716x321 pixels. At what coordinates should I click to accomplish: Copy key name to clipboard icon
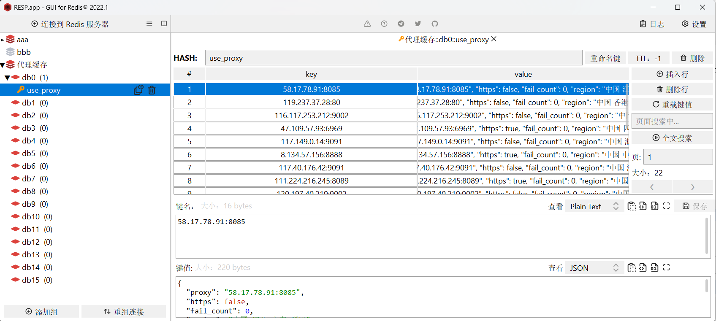(632, 206)
